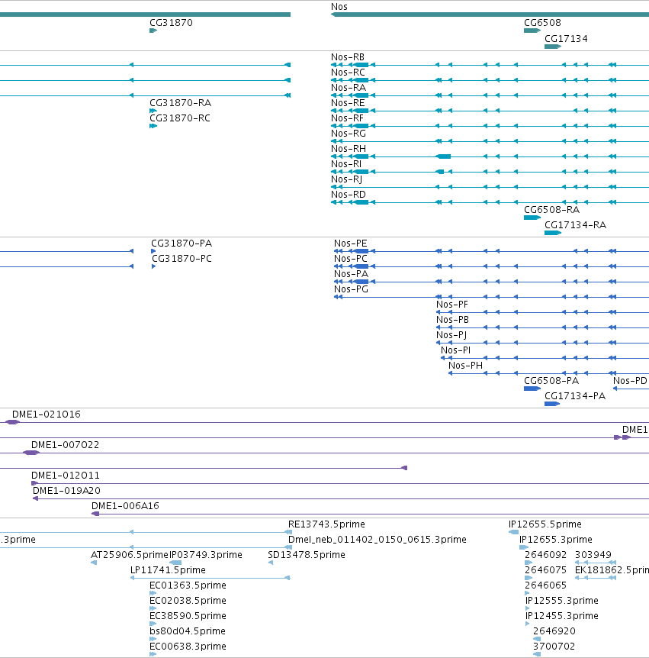Select the CG31870-PA protein label
This screenshot has height=658, width=649.
182,244
